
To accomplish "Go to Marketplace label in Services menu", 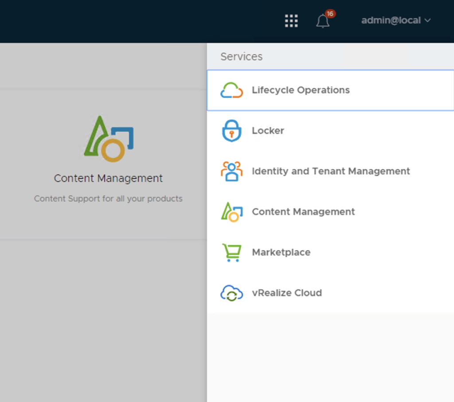I will click(281, 252).
